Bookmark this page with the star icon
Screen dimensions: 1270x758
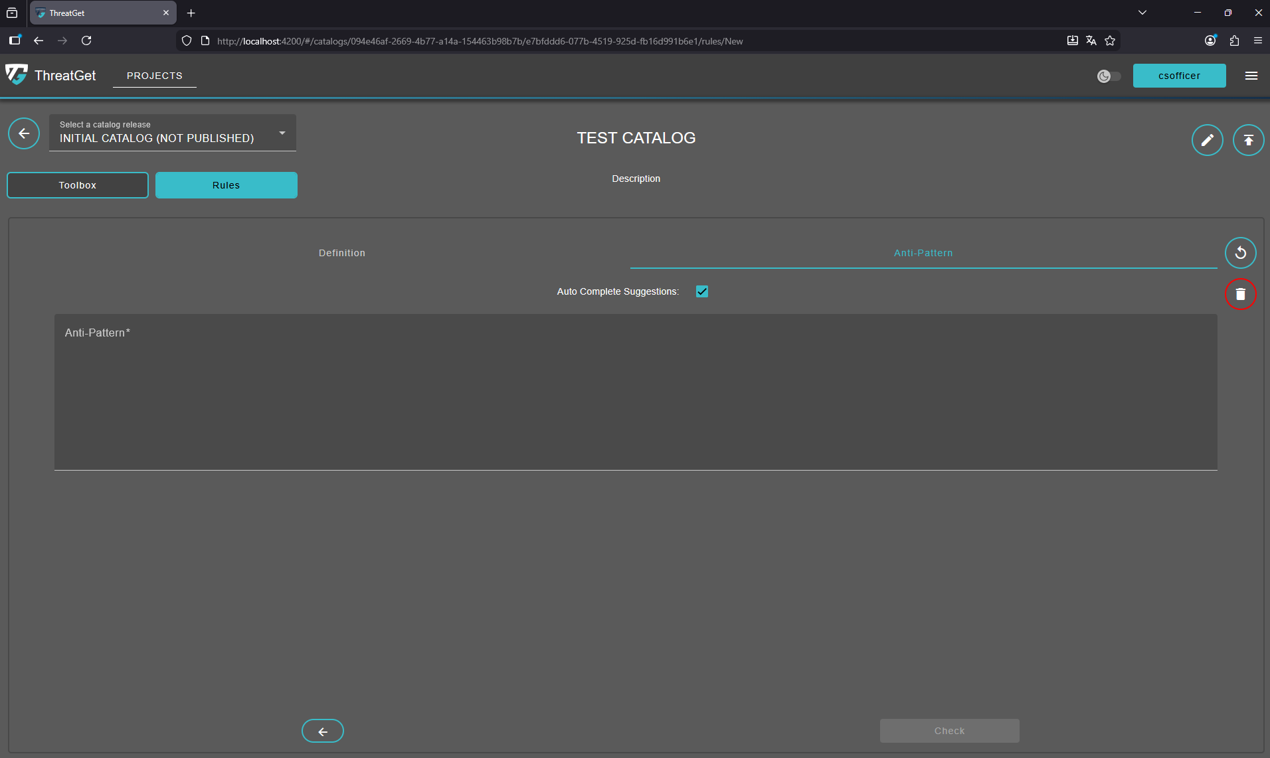point(1110,40)
